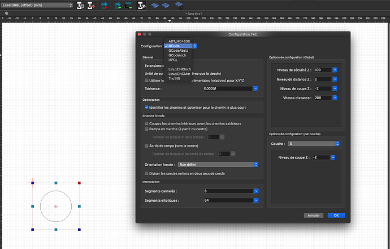The image size is (390, 249).
Task: Confirm the configuration with OK
Action: pyautogui.click(x=336, y=216)
